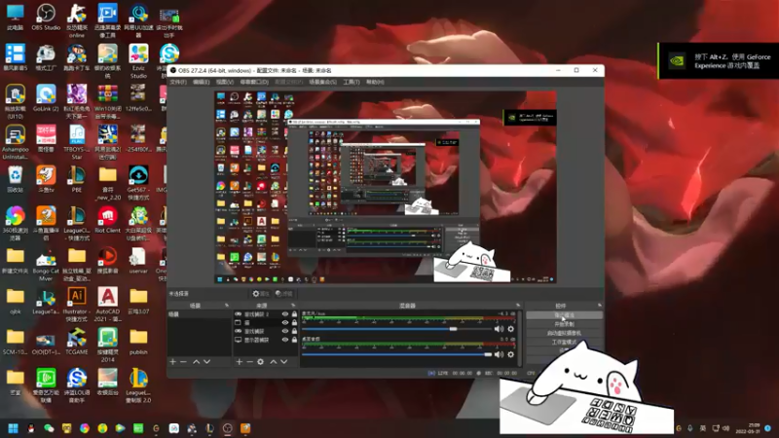
Task: Click the OBS preview canvas
Action: point(385,187)
